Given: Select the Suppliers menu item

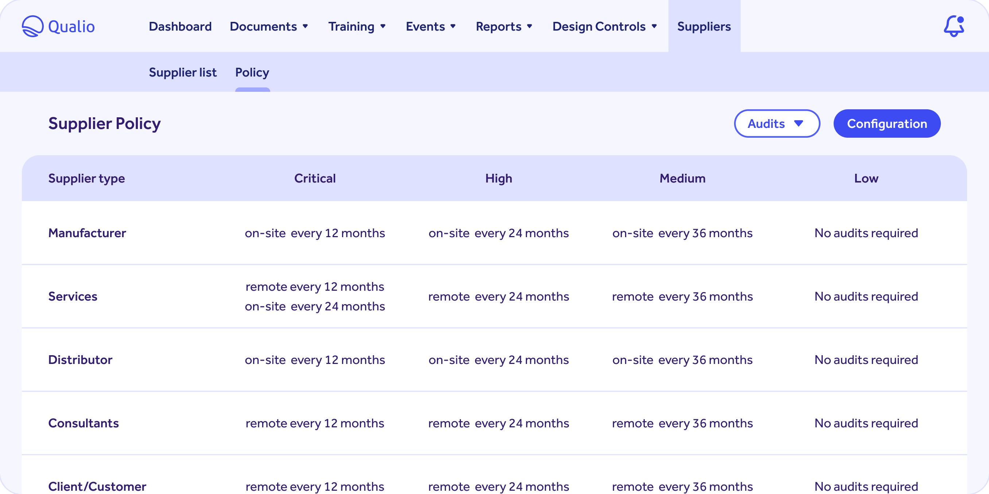Looking at the screenshot, I should [704, 27].
